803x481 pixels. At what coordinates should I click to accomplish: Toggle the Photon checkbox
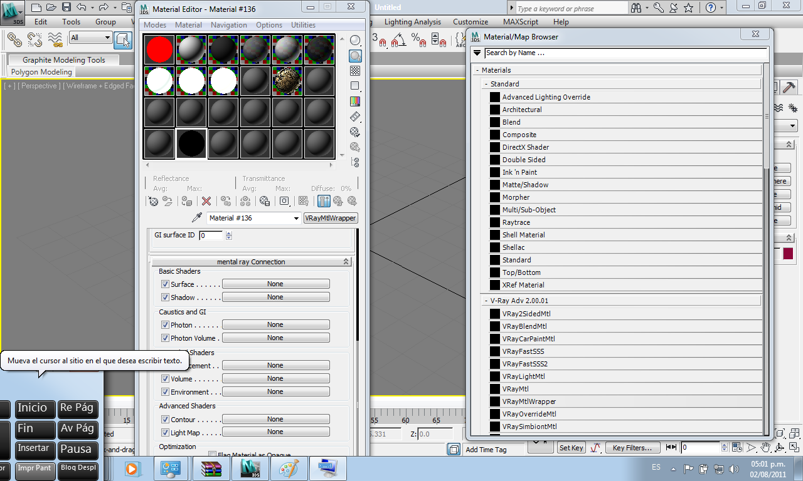click(166, 325)
